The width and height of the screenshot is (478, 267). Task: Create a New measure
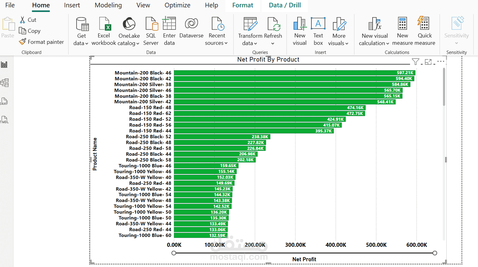(x=402, y=31)
